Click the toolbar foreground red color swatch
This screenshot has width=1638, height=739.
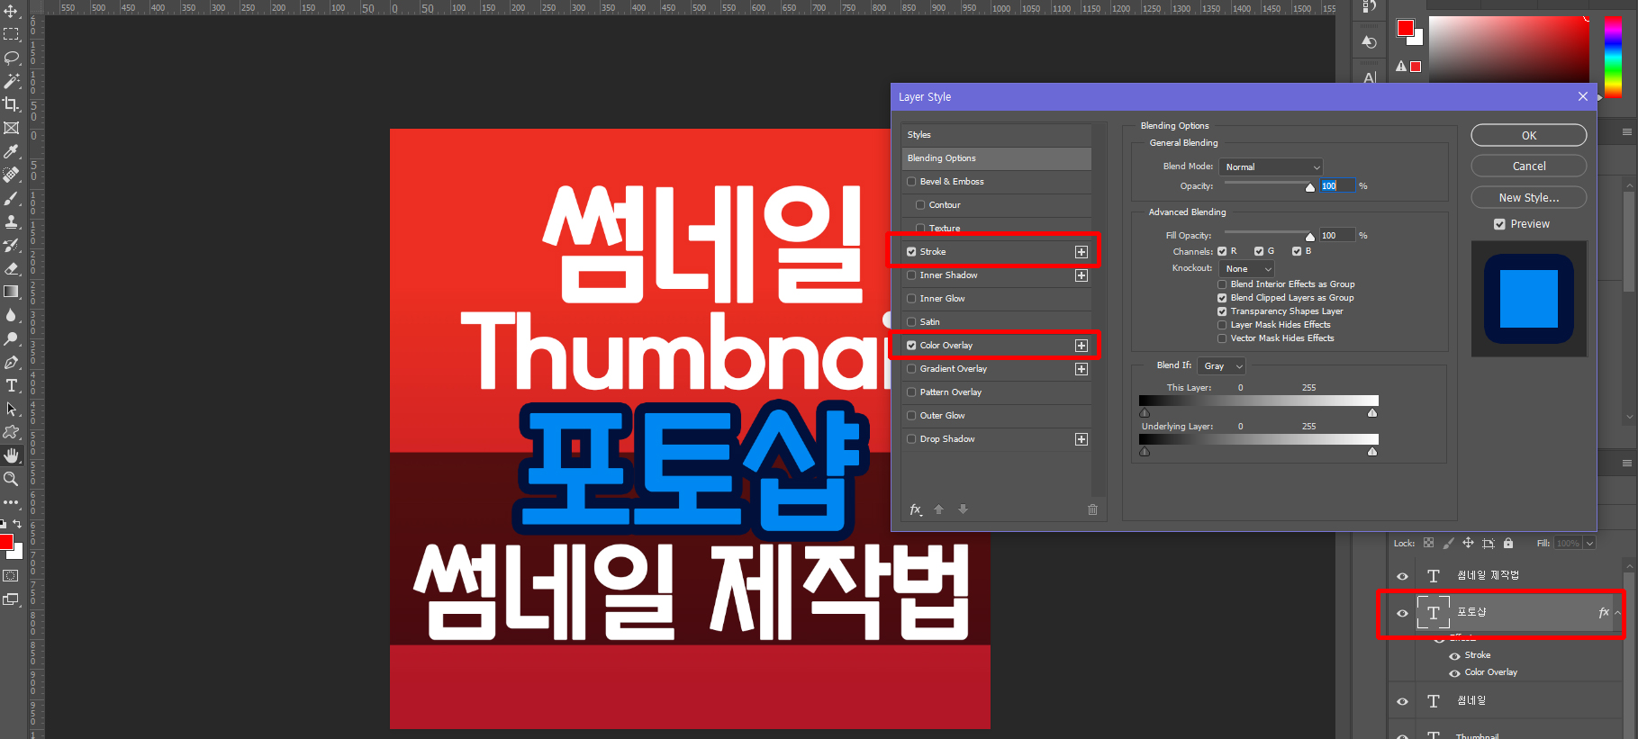(x=5, y=541)
